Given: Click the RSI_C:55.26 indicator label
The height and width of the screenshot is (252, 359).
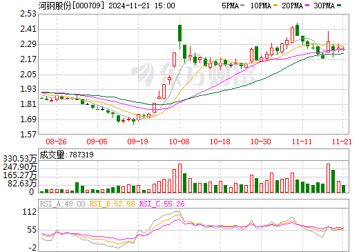Looking at the screenshot, I should coord(162,204).
